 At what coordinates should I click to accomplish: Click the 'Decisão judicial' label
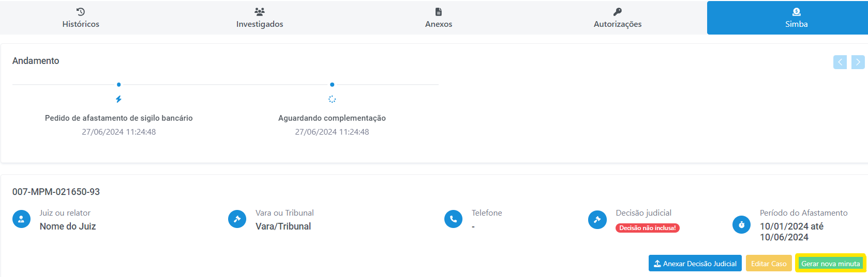coord(643,213)
